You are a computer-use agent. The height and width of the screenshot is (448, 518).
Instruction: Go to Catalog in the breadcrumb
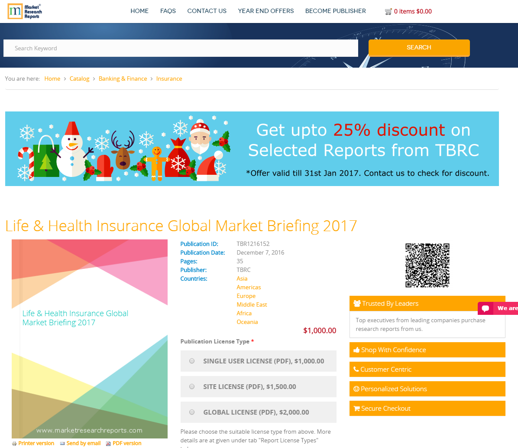click(79, 79)
